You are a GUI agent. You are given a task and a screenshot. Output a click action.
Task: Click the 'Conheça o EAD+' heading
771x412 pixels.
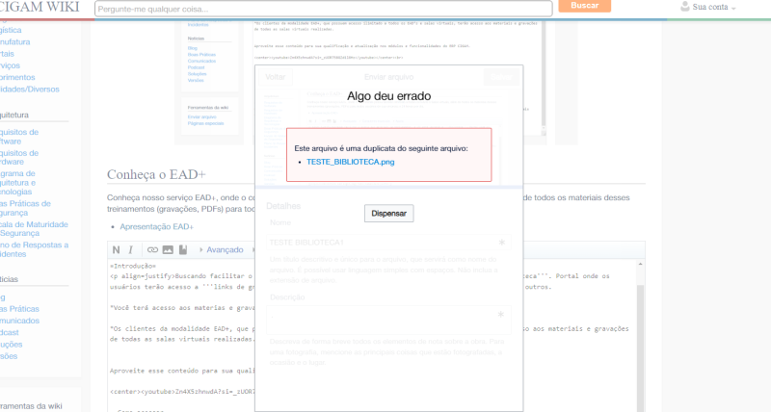point(156,174)
